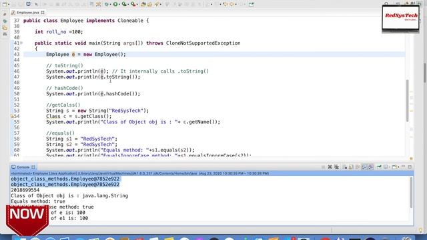Screen dimensions: 427x240
Task: Click the Open Type folder icon
Action: (x=143, y=4)
